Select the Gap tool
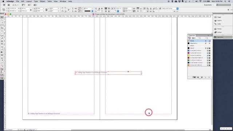Image resolution: width=233 pixels, height=131 pixels. (2, 25)
